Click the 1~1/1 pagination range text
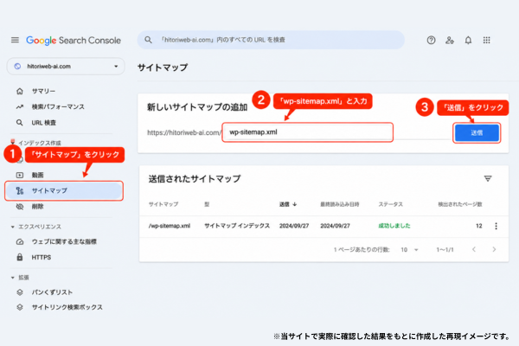The width and height of the screenshot is (519, 346). pos(445,250)
